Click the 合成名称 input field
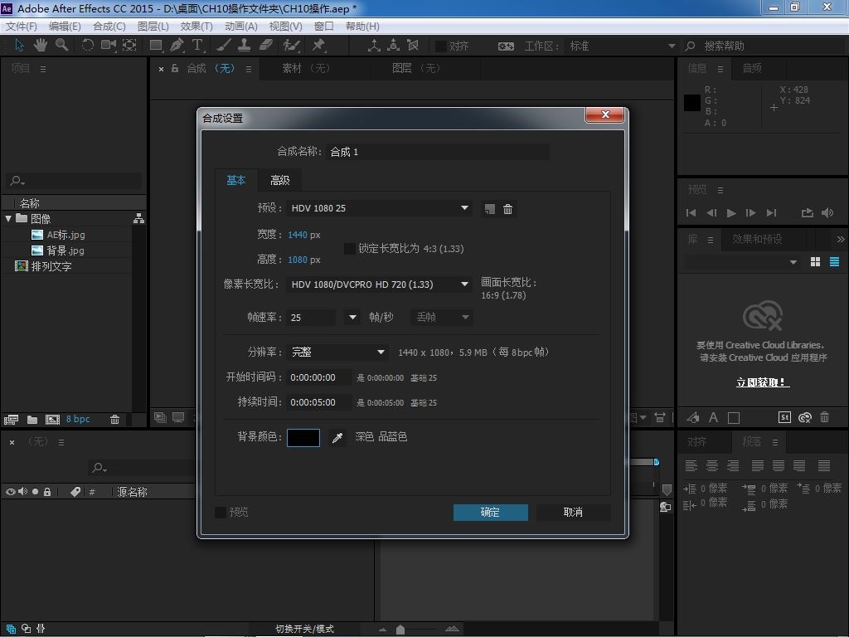Image resolution: width=849 pixels, height=637 pixels. 438,152
